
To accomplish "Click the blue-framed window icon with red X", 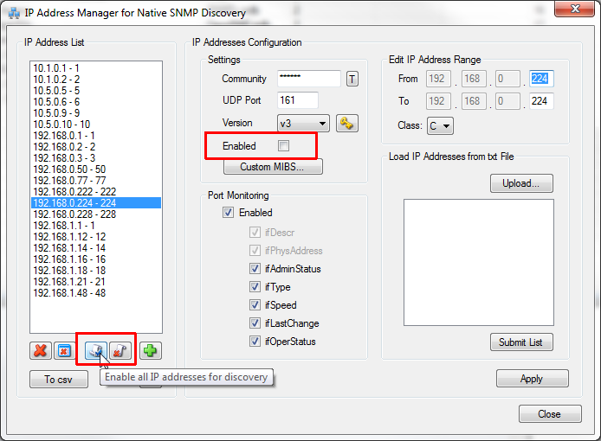I will (64, 351).
